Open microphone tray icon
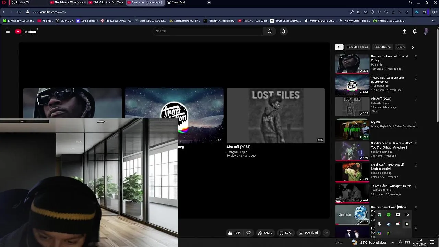 tap(379, 224)
